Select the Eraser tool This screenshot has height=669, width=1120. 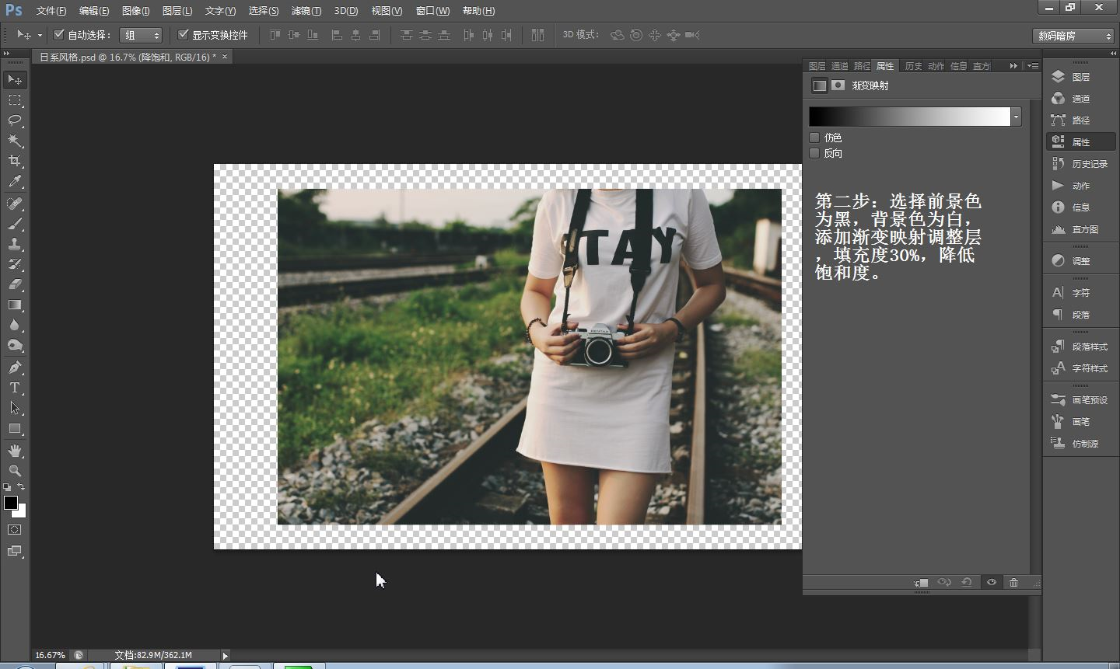[15, 284]
